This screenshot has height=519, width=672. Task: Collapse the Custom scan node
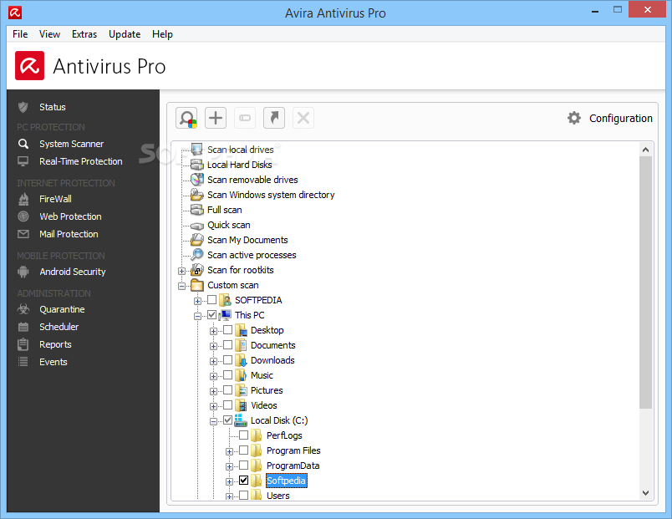coord(181,286)
